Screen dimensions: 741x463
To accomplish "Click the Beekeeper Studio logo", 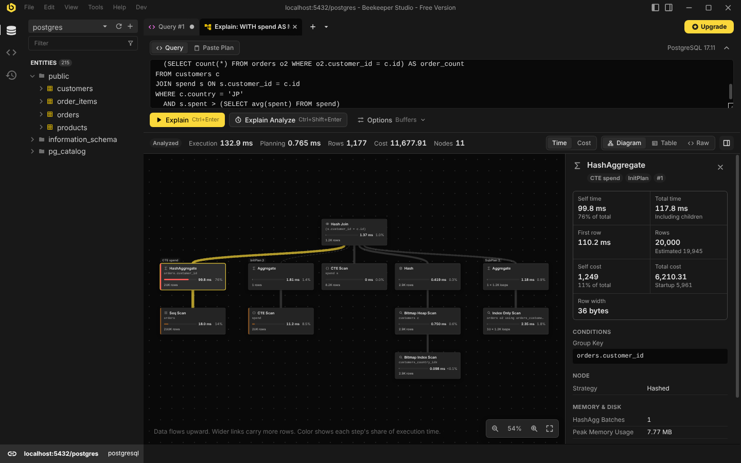I will pyautogui.click(x=11, y=7).
